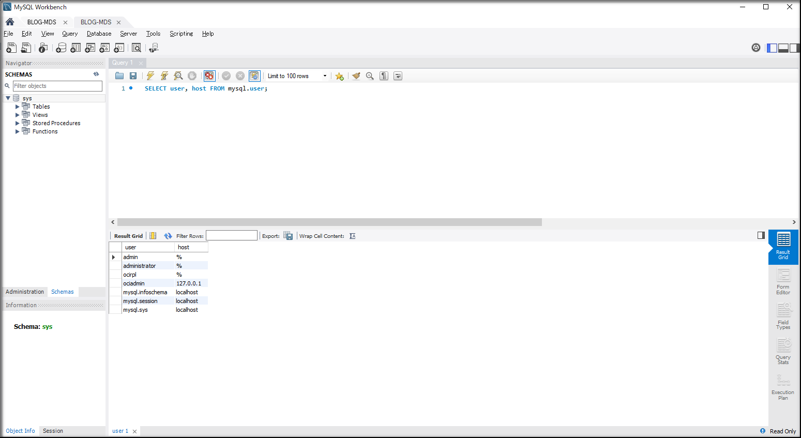Select the mysql.session cell

(x=148, y=301)
